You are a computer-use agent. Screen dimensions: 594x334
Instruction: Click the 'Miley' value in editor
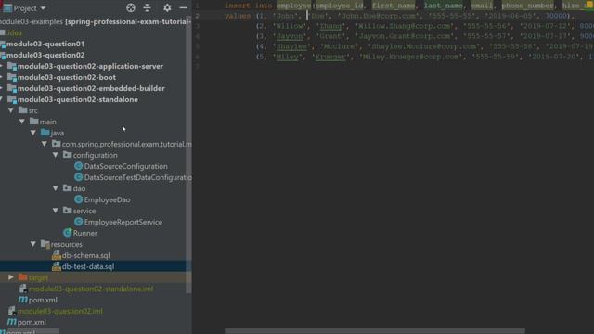point(287,57)
